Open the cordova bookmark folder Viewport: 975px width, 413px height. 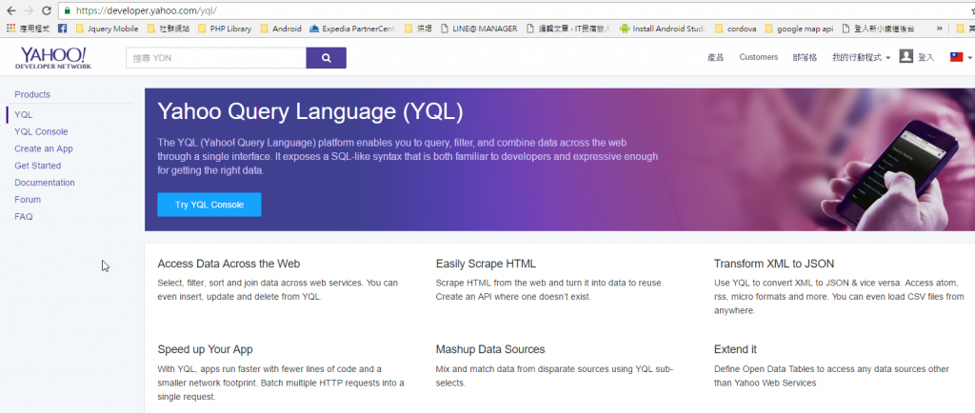click(x=735, y=29)
